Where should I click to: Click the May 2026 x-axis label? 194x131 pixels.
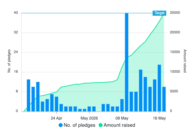(x=89, y=118)
